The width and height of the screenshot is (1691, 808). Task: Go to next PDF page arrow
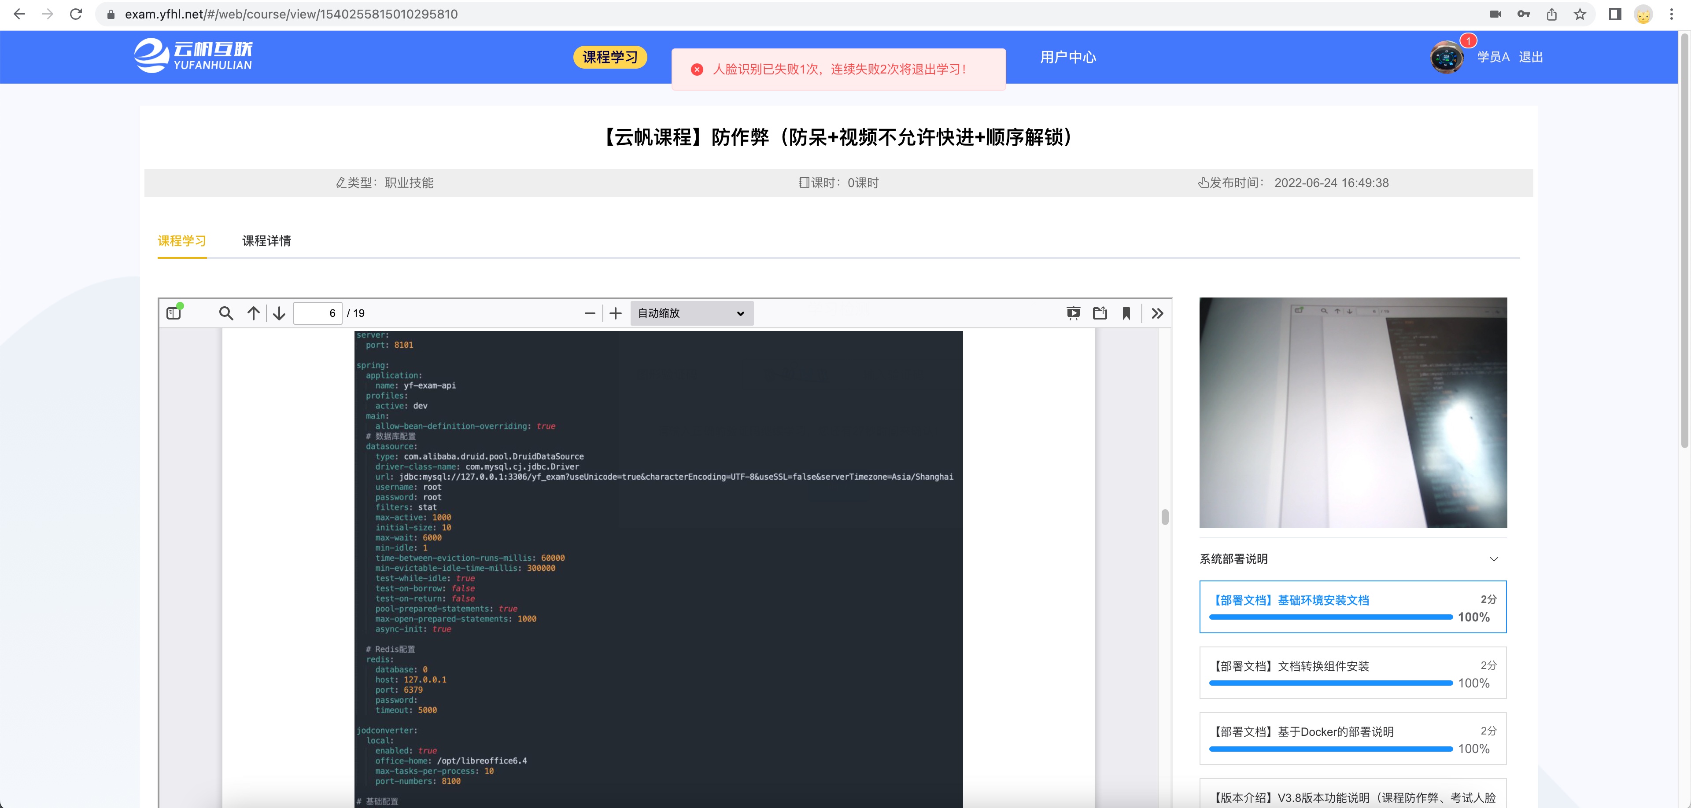tap(279, 313)
